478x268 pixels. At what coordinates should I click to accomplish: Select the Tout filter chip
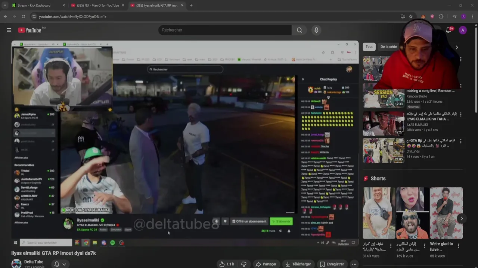point(369,47)
